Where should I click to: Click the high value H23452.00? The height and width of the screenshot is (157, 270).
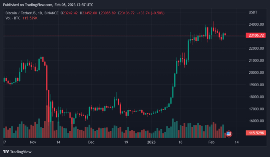coord(88,13)
